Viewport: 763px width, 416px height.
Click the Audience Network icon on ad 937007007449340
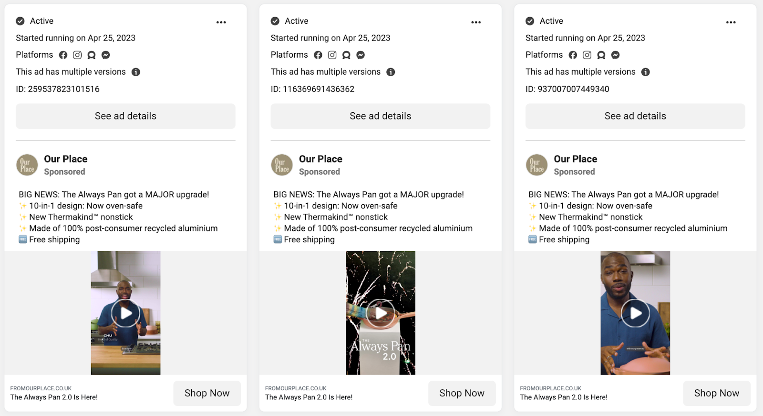coord(601,55)
